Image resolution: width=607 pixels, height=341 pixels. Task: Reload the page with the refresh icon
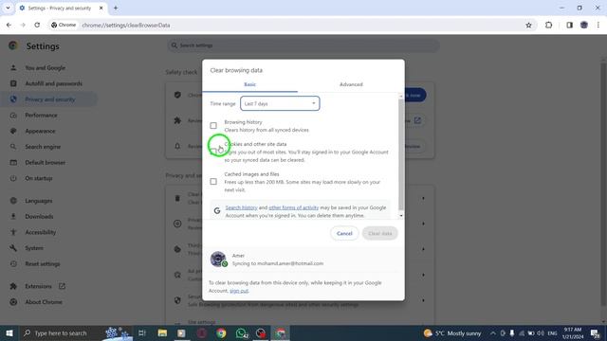pos(37,26)
